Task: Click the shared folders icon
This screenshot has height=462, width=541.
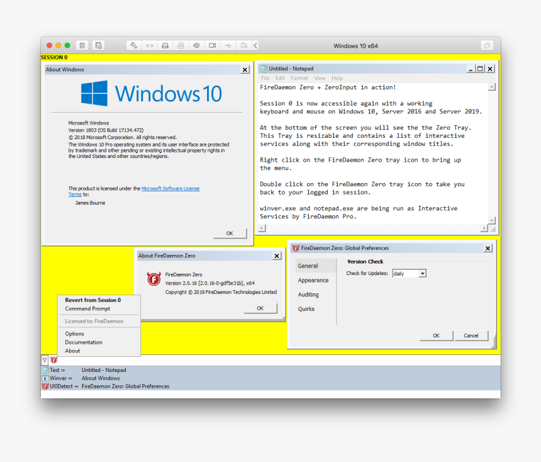Action: click(x=244, y=45)
